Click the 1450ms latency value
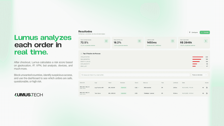The height and width of the screenshot is (126, 224). pos(152,42)
